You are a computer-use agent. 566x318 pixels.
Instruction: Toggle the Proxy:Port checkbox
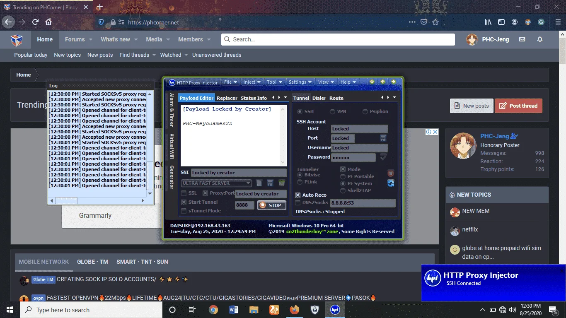pyautogui.click(x=205, y=193)
